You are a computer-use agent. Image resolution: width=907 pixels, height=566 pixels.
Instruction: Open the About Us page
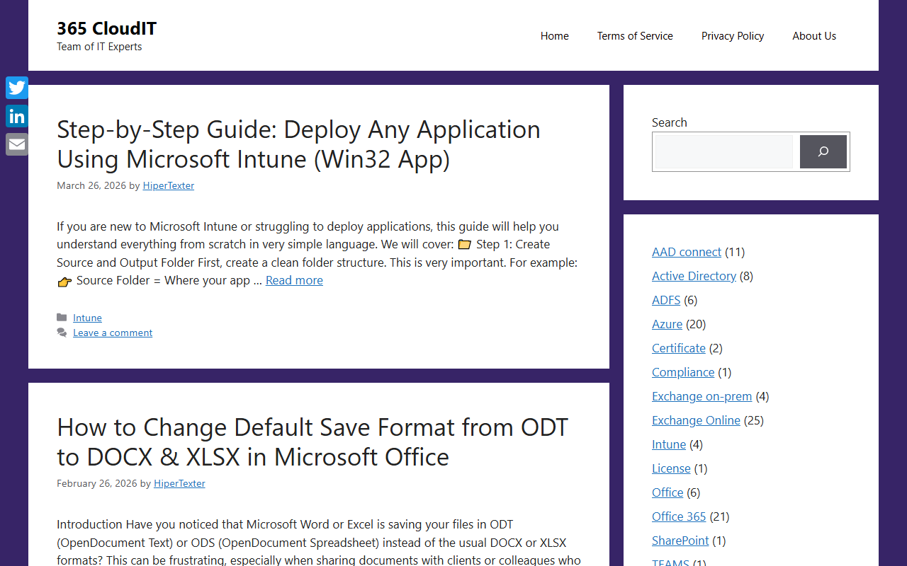(x=814, y=35)
